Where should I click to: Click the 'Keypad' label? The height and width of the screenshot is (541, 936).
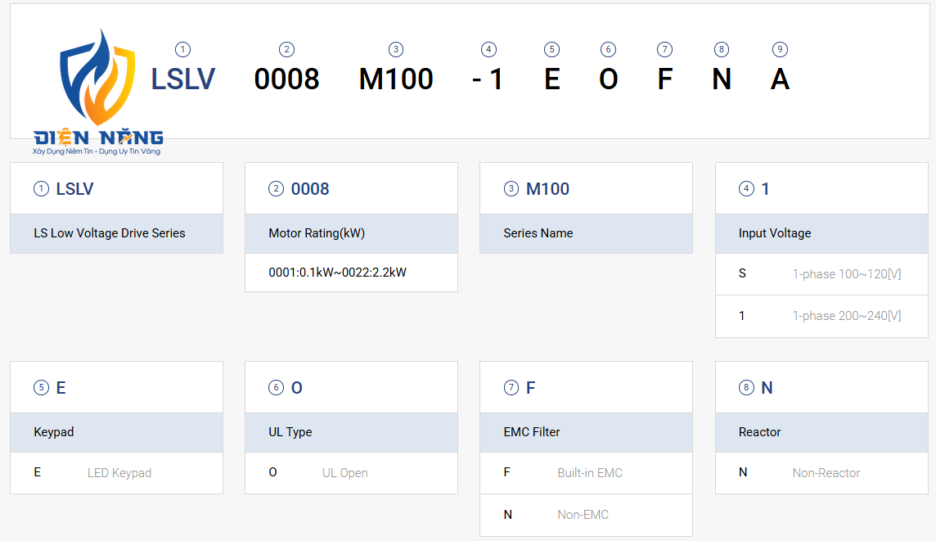pos(54,431)
